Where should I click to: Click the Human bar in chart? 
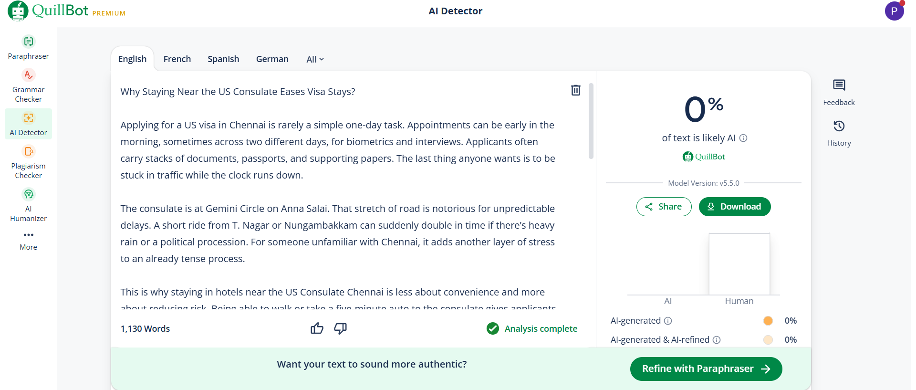coord(739,264)
